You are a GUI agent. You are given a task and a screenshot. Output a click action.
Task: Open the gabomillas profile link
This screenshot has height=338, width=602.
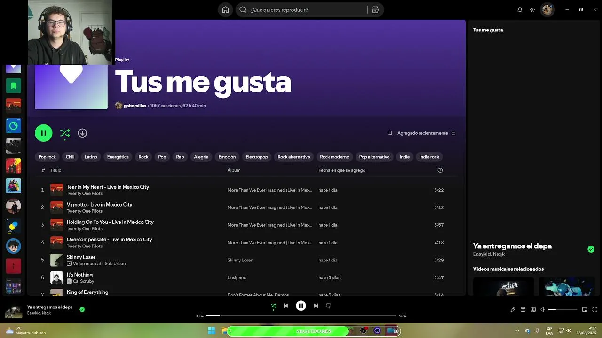click(135, 106)
